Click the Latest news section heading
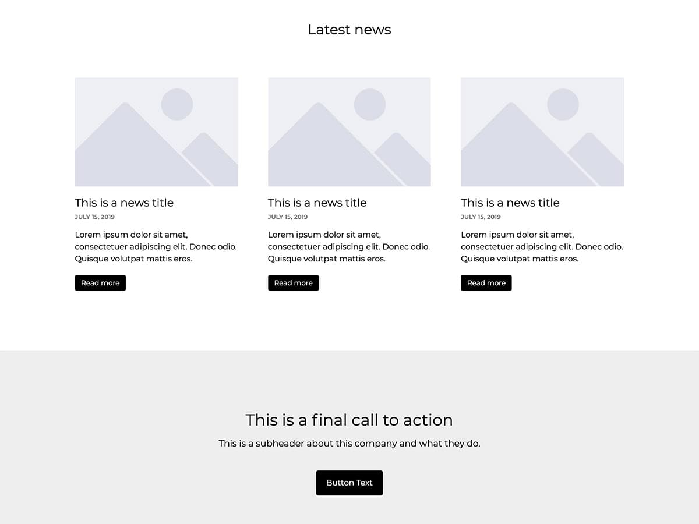 349,30
